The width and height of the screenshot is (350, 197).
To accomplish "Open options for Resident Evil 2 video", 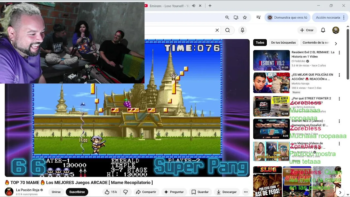I will [339, 53].
